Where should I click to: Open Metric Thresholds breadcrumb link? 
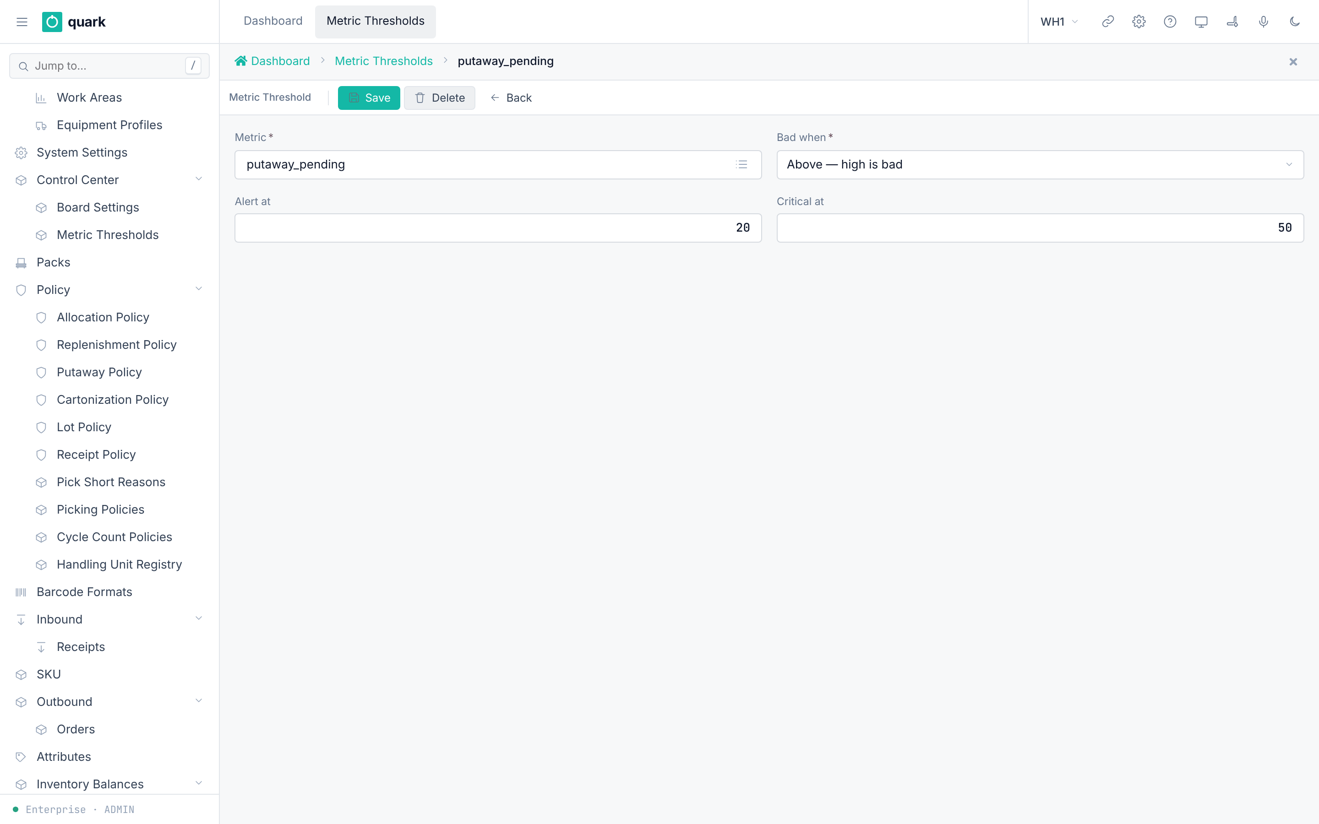[383, 61]
